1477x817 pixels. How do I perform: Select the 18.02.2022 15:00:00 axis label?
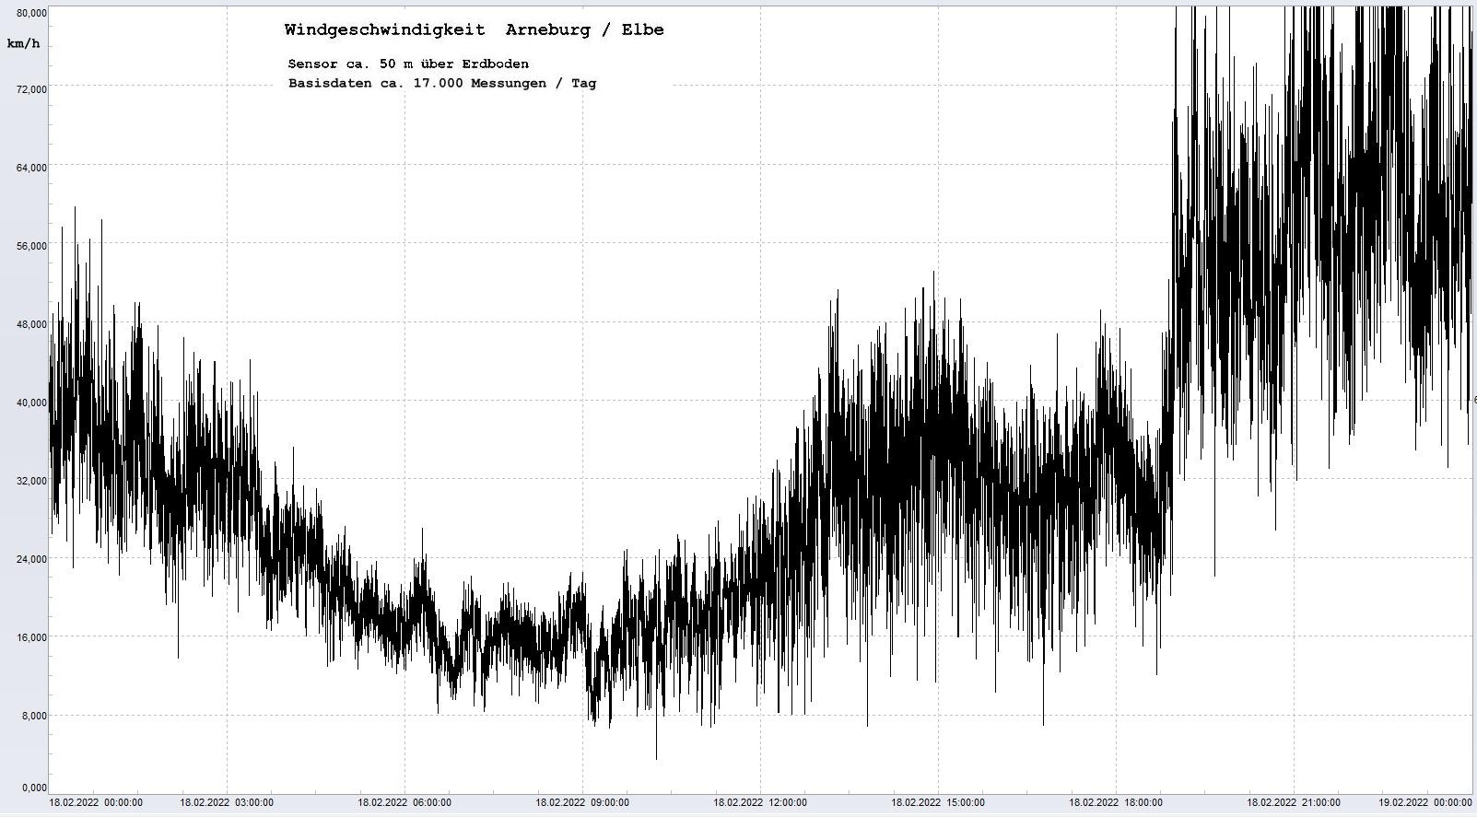tap(938, 803)
